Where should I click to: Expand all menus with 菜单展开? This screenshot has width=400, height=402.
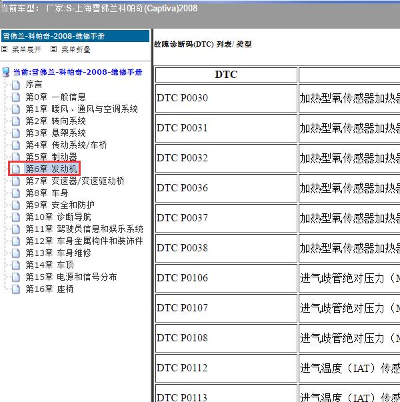click(x=27, y=49)
